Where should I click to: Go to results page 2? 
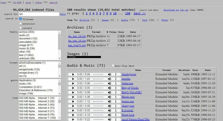87,13
